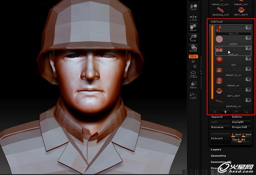Image resolution: width=256 pixels, height=175 pixels.
Task: Select the Move view tool
Action: point(193,28)
